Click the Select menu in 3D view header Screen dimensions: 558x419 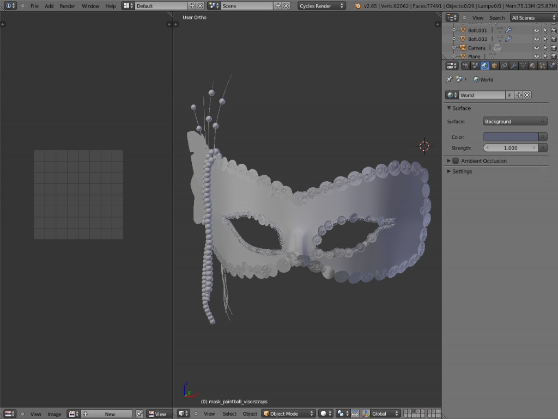coord(229,414)
